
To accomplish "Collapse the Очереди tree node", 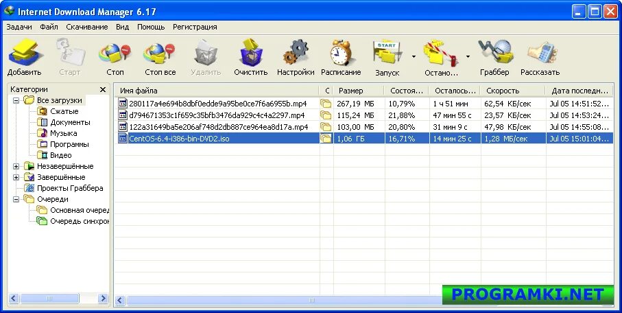I will click(x=16, y=199).
